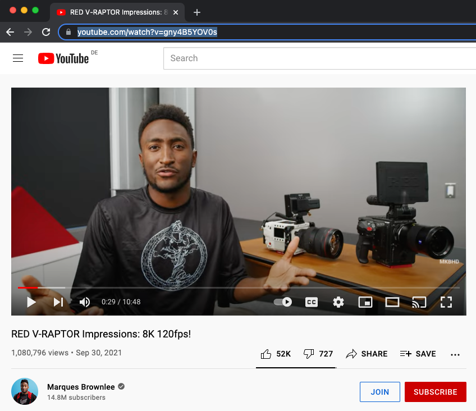Click the video progress bar to seek
The height and width of the screenshot is (411, 476).
coord(239,287)
